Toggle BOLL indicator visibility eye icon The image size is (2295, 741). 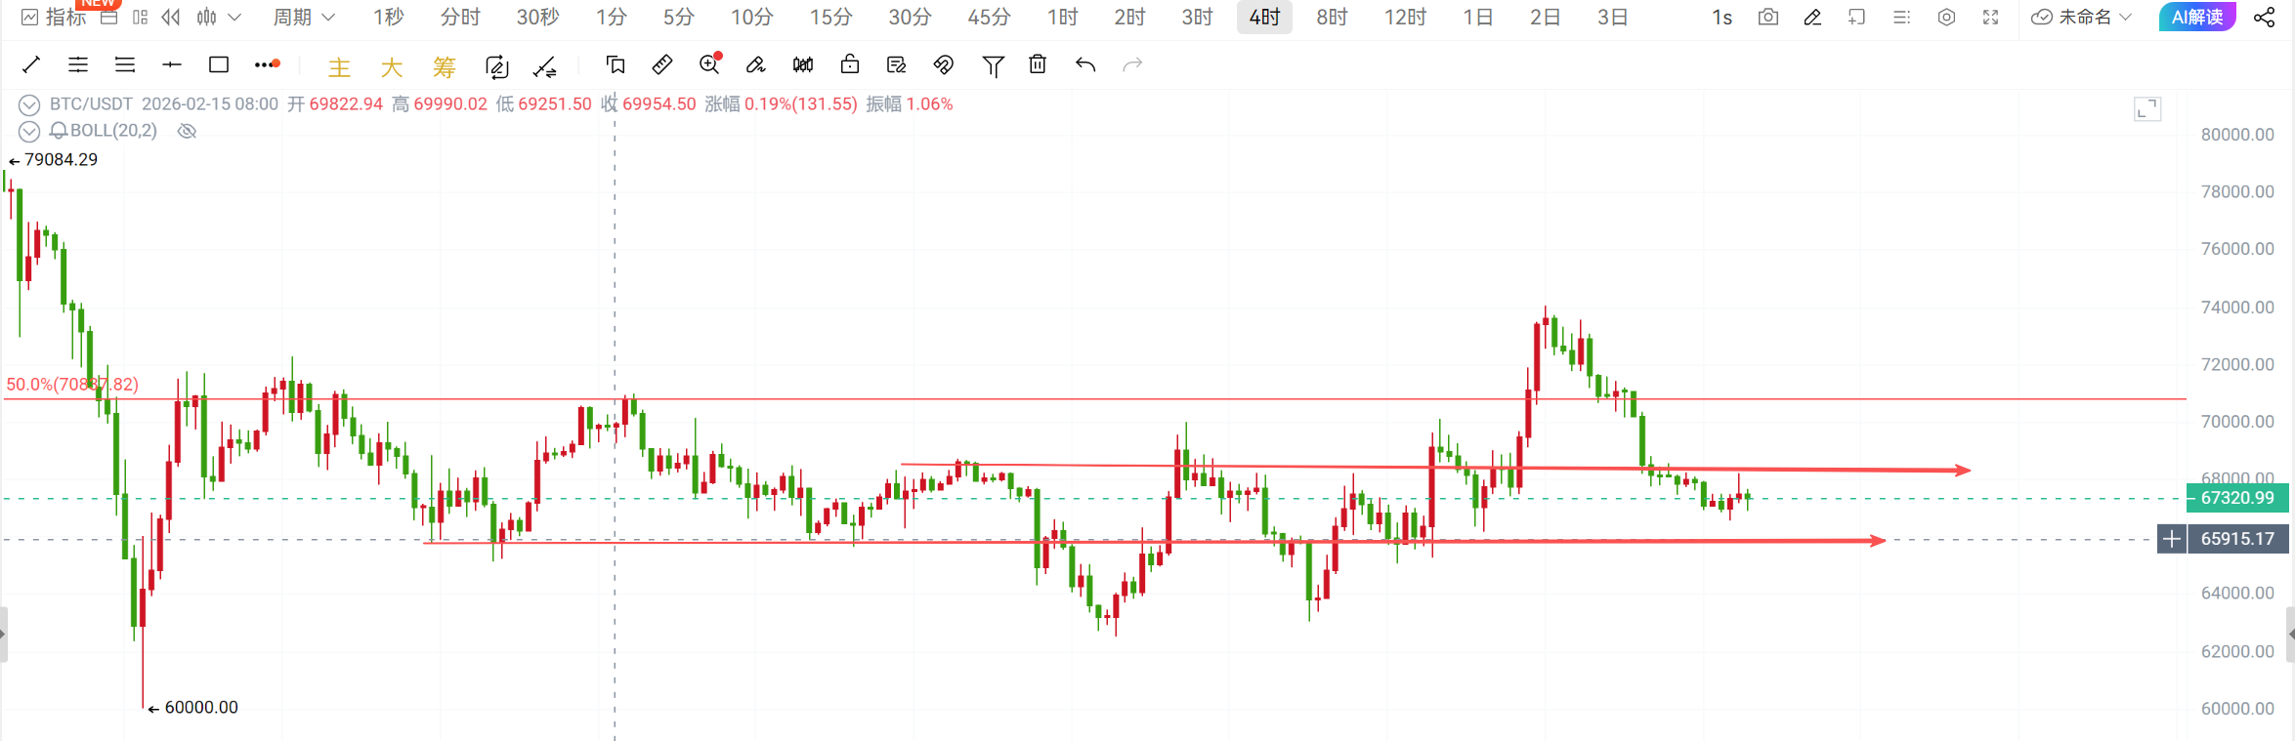click(187, 131)
